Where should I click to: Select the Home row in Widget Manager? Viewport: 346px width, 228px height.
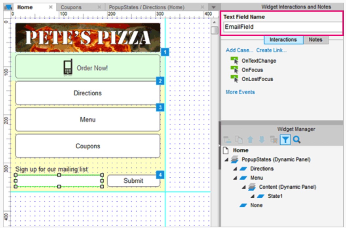coord(241,150)
